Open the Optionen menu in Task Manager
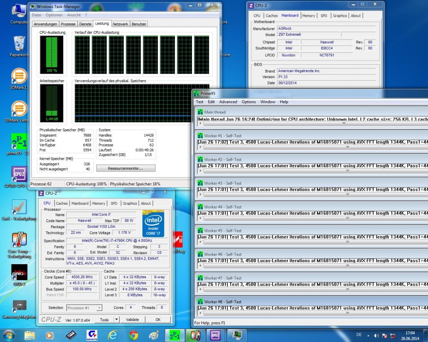This screenshot has width=428, height=342. point(54,15)
